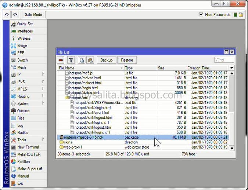248x190 pixels.
Task: Sort by Size column header
Action: (x=172, y=68)
